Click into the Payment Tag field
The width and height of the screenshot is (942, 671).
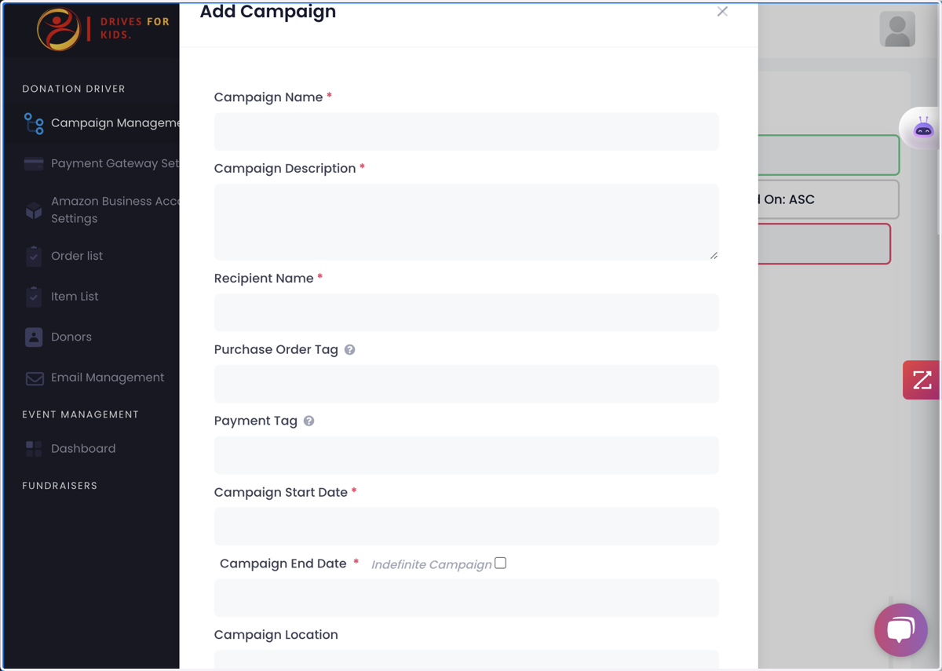[466, 455]
